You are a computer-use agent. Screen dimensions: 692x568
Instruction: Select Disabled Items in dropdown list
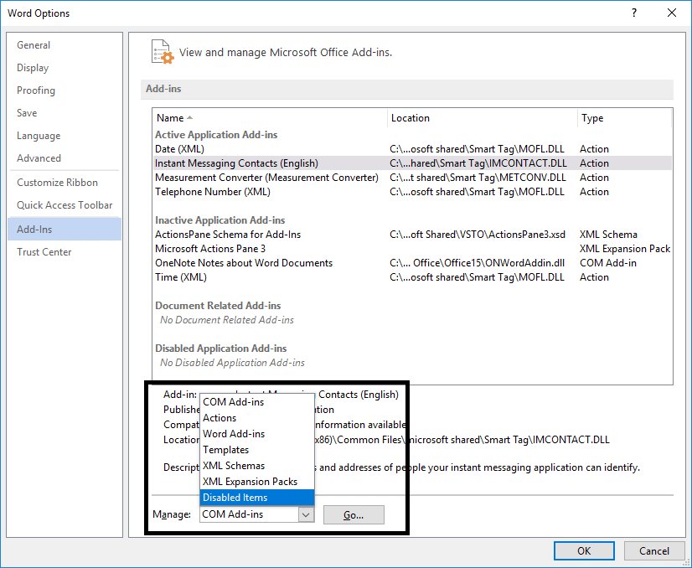pos(256,498)
